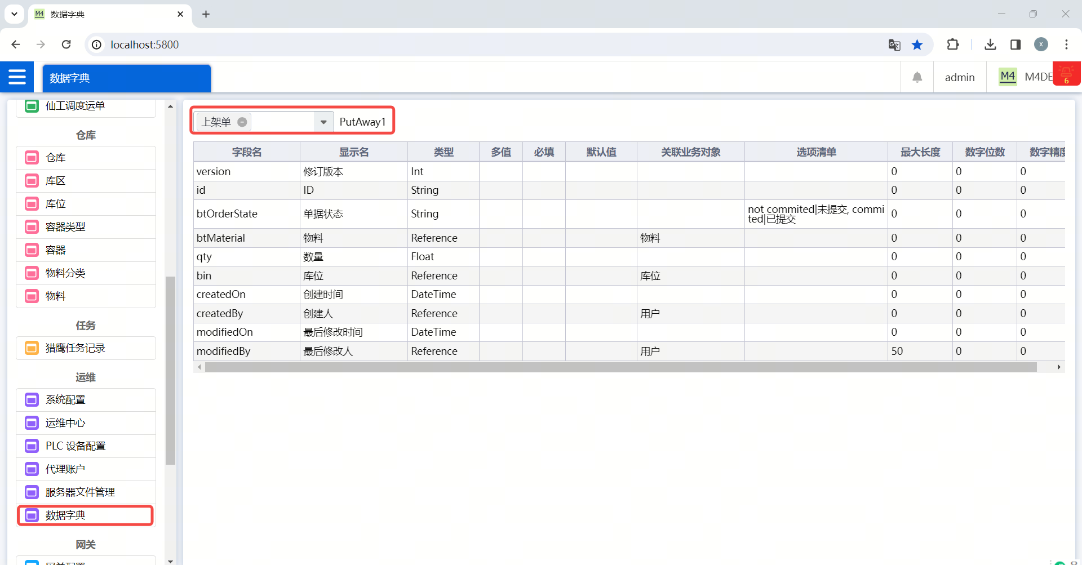
Task: Remove the 上架单 selection tag
Action: click(242, 122)
